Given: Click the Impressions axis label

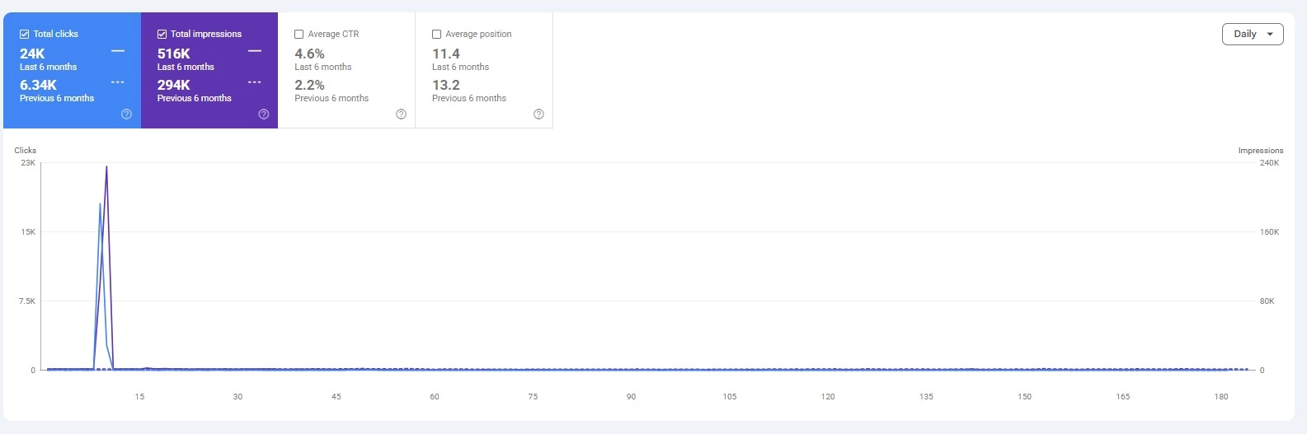Looking at the screenshot, I should 1261,151.
